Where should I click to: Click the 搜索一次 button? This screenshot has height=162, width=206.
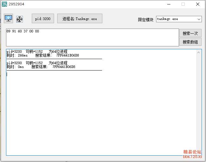190,33
